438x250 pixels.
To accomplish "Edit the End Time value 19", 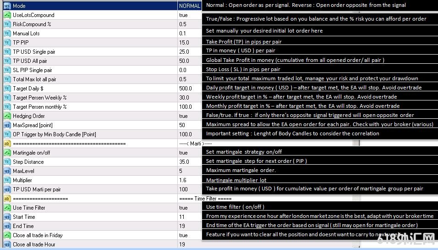I will (x=182, y=226).
